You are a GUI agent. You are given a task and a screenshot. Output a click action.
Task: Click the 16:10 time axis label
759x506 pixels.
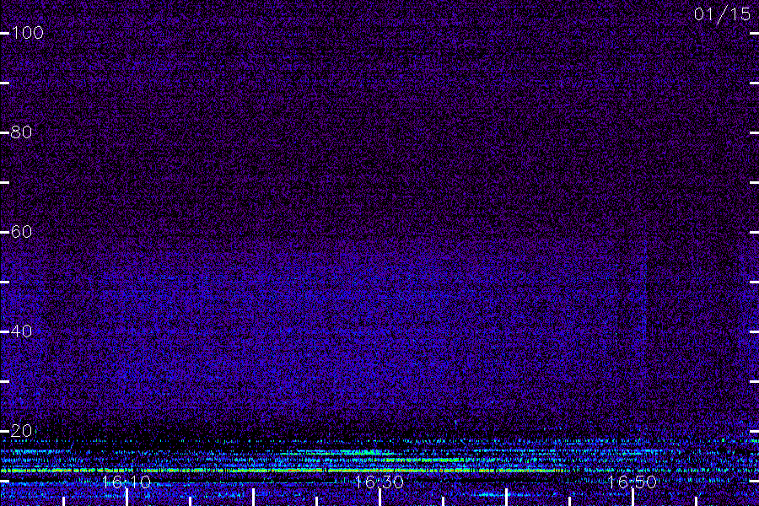[x=126, y=482]
